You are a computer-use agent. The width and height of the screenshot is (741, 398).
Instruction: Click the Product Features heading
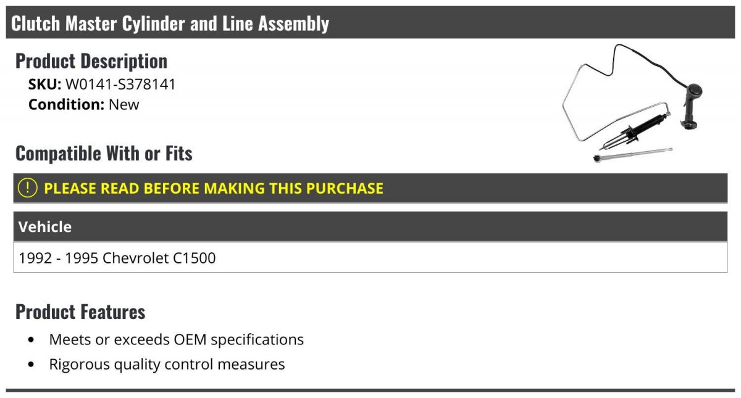(x=80, y=312)
